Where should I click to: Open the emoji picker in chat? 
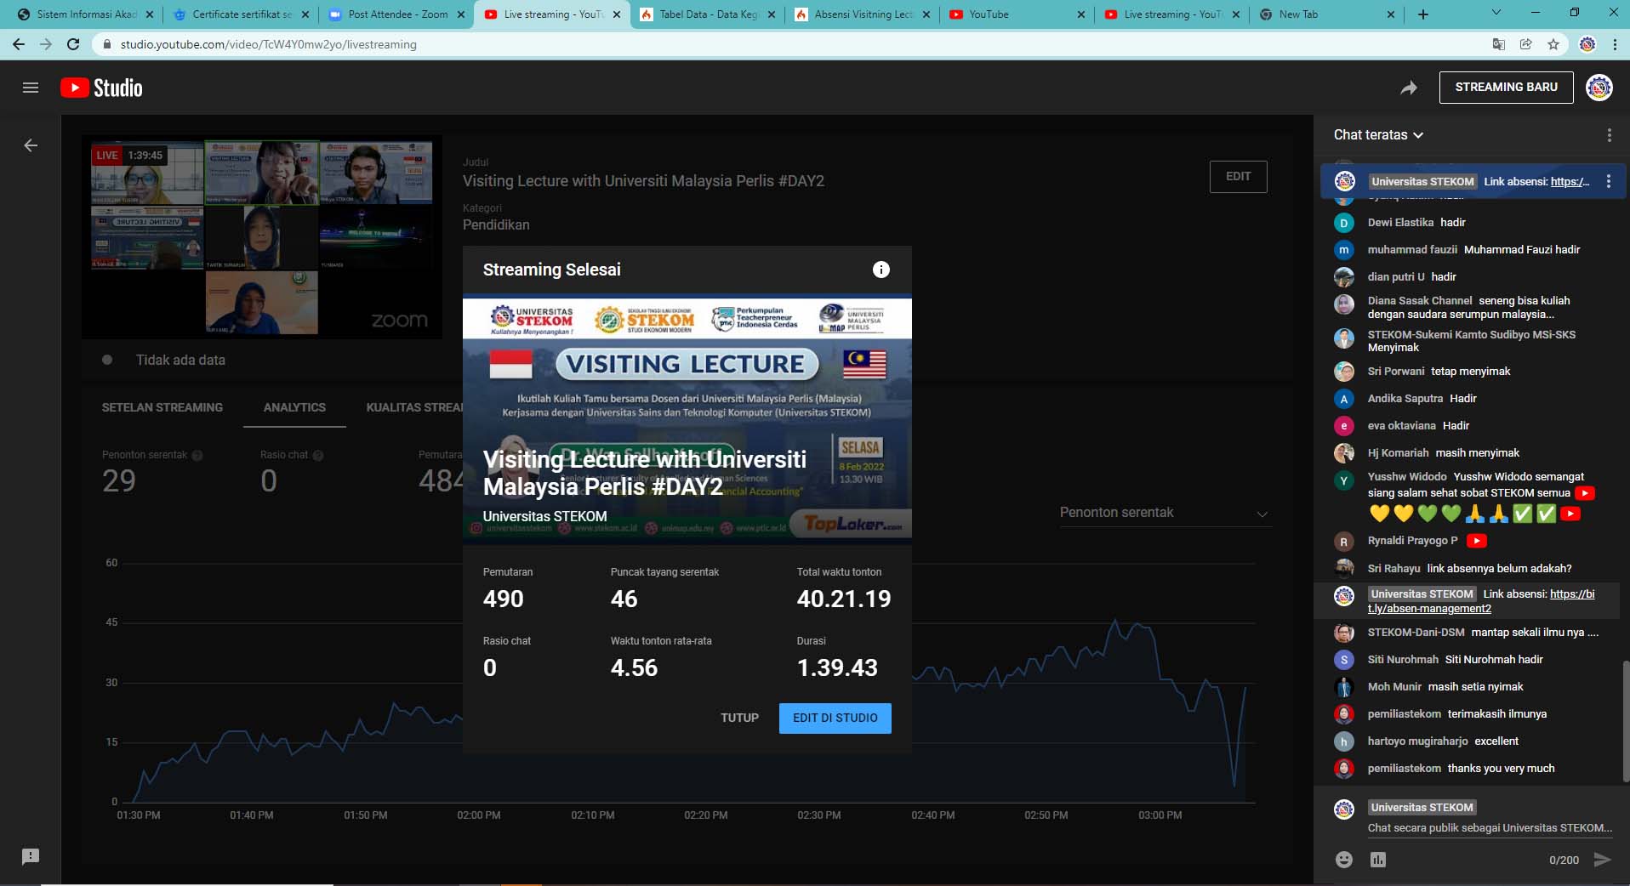1344,860
